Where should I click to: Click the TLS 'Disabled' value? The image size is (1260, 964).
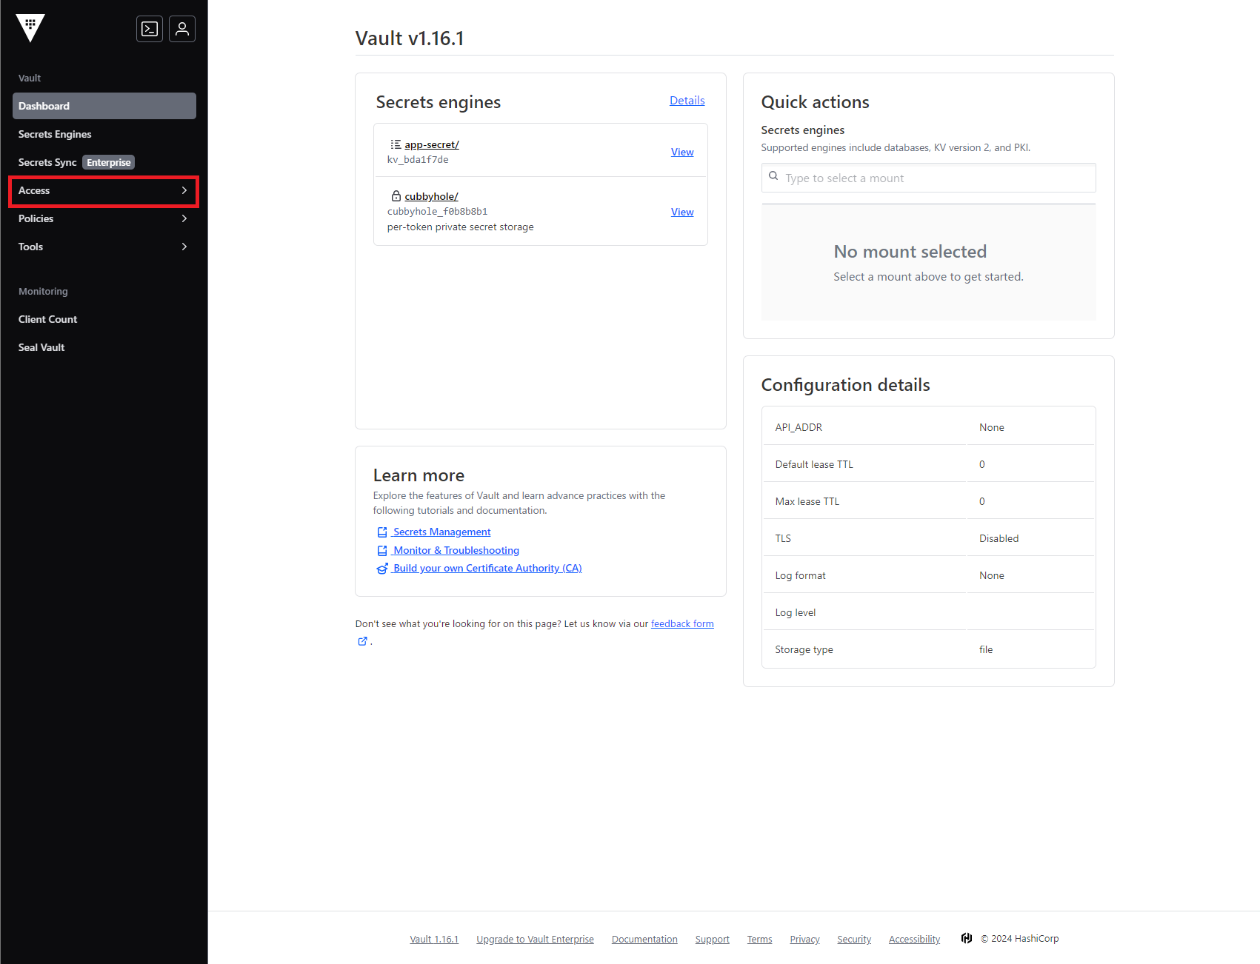click(x=999, y=538)
